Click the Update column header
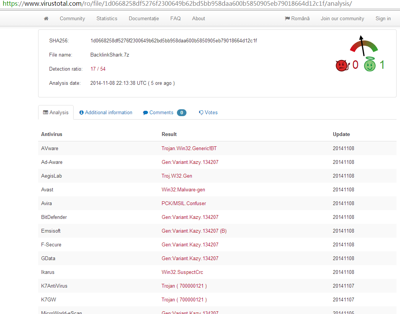This screenshot has height=314, width=400. pos(341,134)
